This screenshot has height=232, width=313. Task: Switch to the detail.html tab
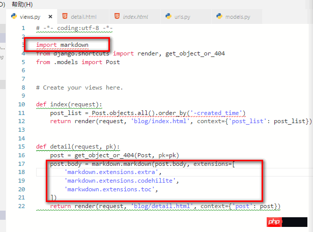point(83,17)
